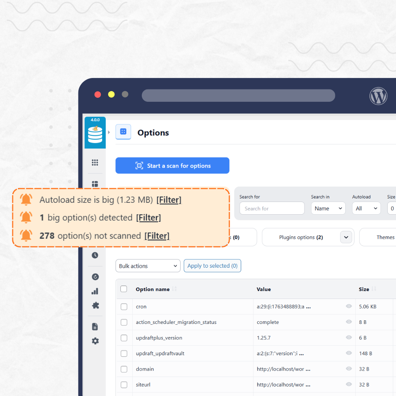Open the history clock icon

coord(95,255)
